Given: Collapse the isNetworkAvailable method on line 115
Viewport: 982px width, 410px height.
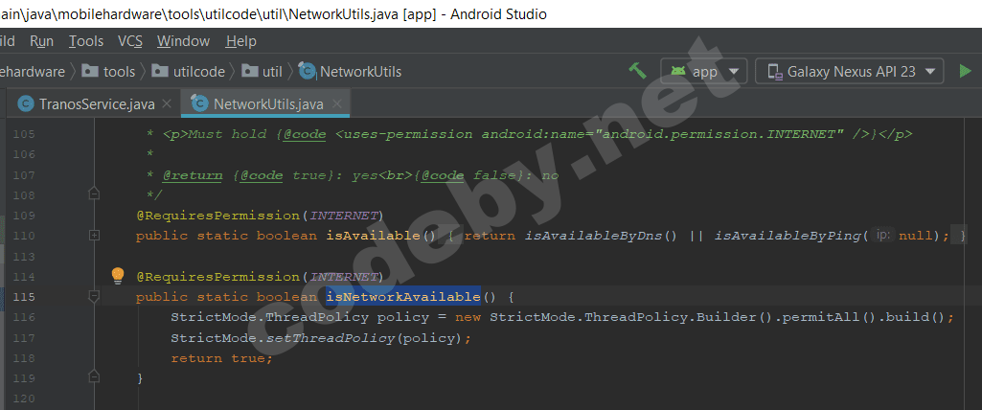Looking at the screenshot, I should tap(94, 295).
